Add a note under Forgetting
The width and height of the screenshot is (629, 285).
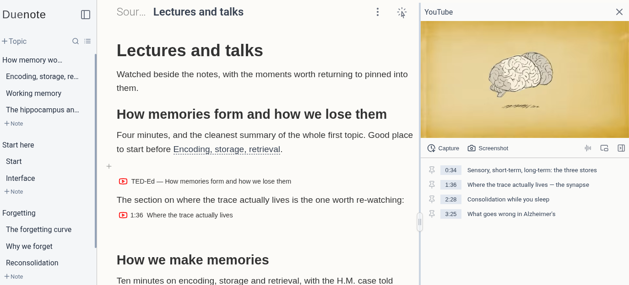tap(14, 276)
